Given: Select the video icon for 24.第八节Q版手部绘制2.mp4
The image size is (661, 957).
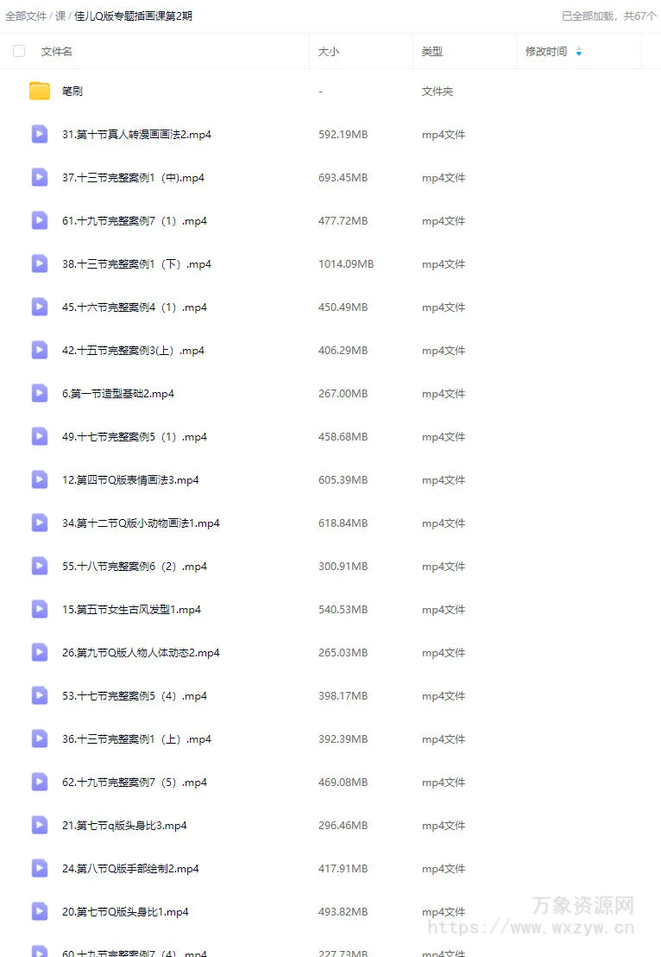Looking at the screenshot, I should click(x=40, y=869).
